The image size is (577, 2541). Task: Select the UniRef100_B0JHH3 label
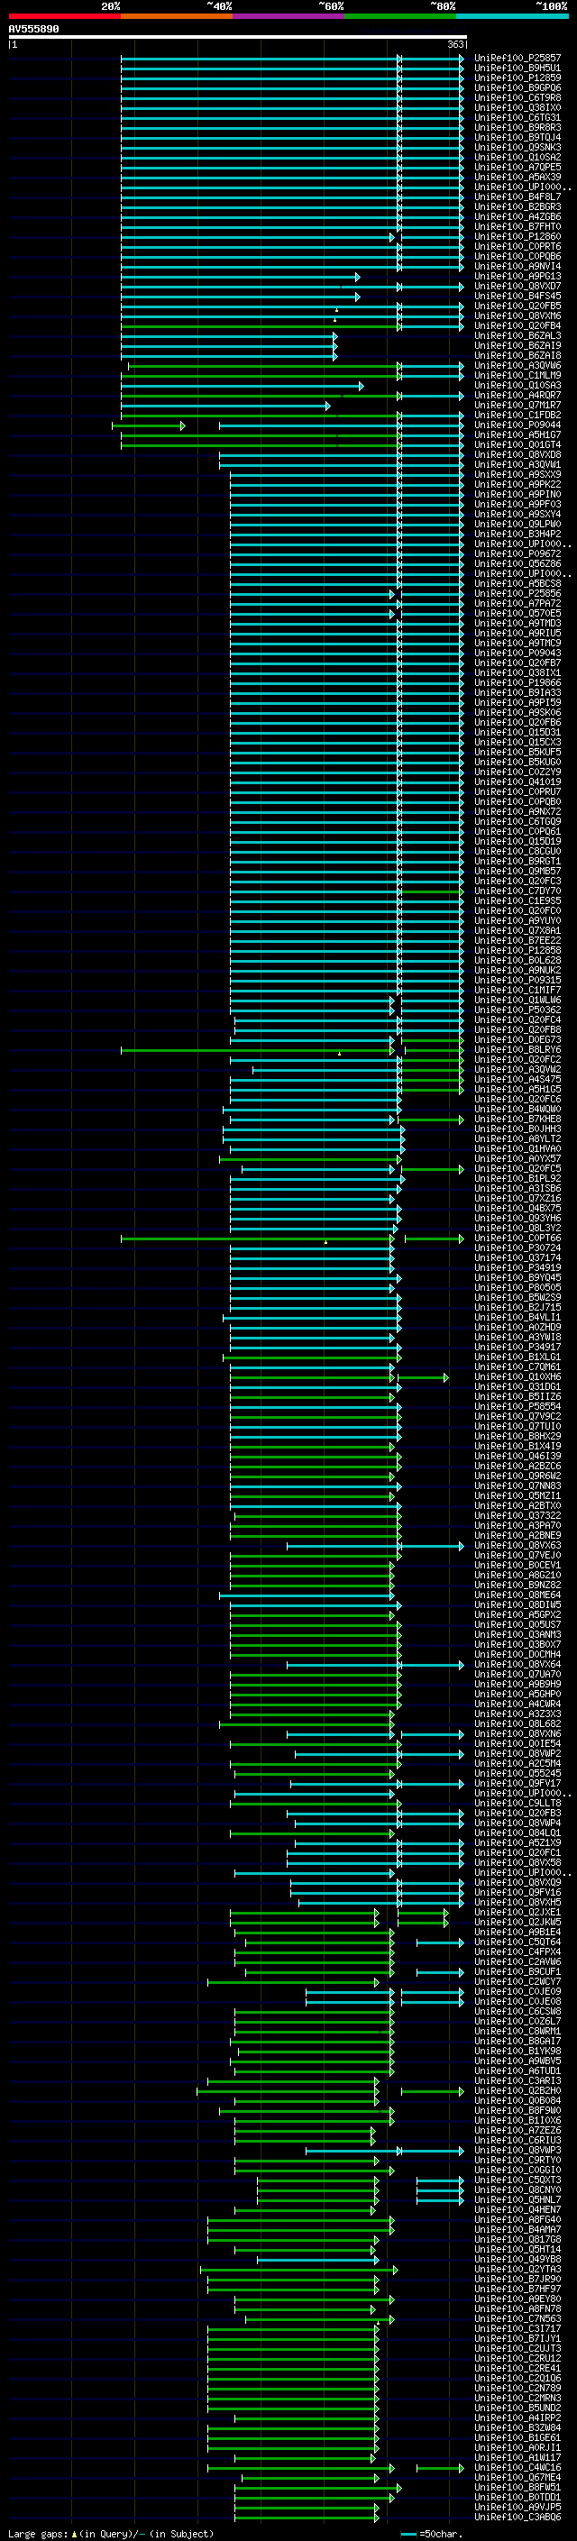click(x=517, y=1129)
